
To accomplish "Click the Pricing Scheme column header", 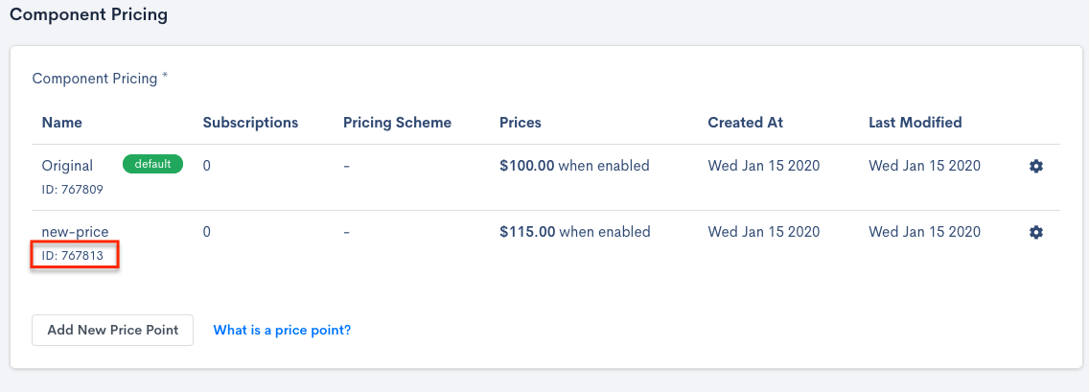I will tap(397, 123).
